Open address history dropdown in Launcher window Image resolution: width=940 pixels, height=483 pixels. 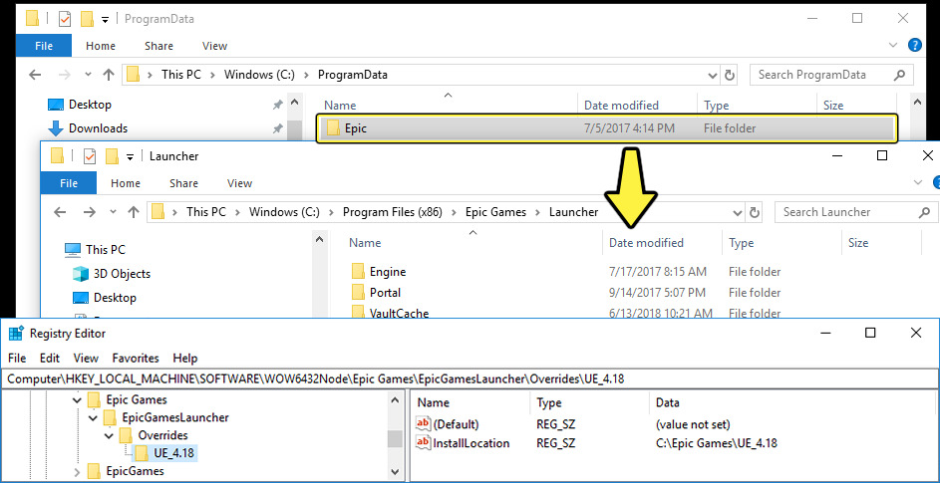pos(738,212)
